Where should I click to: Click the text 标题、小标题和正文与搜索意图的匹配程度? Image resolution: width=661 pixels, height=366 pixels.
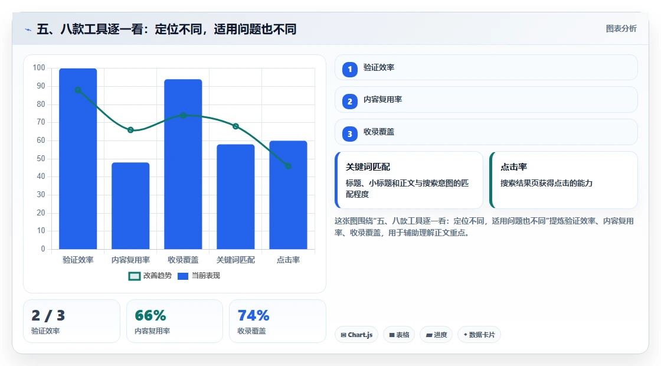point(407,189)
